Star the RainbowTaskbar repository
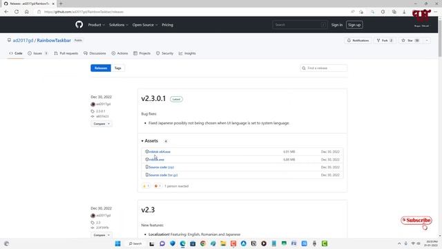 [x=410, y=40]
